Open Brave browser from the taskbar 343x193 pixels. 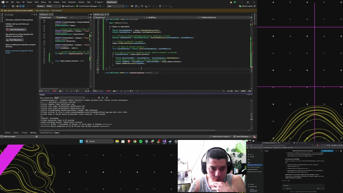(x=129, y=142)
